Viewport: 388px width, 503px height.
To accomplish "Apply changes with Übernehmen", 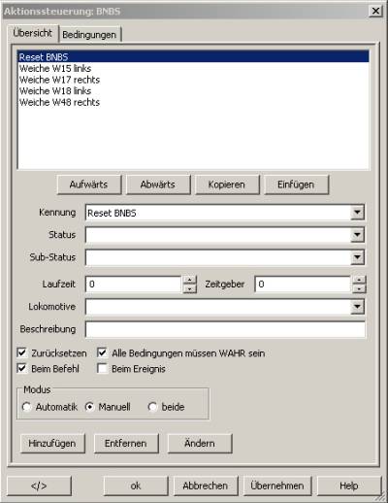I will (277, 486).
